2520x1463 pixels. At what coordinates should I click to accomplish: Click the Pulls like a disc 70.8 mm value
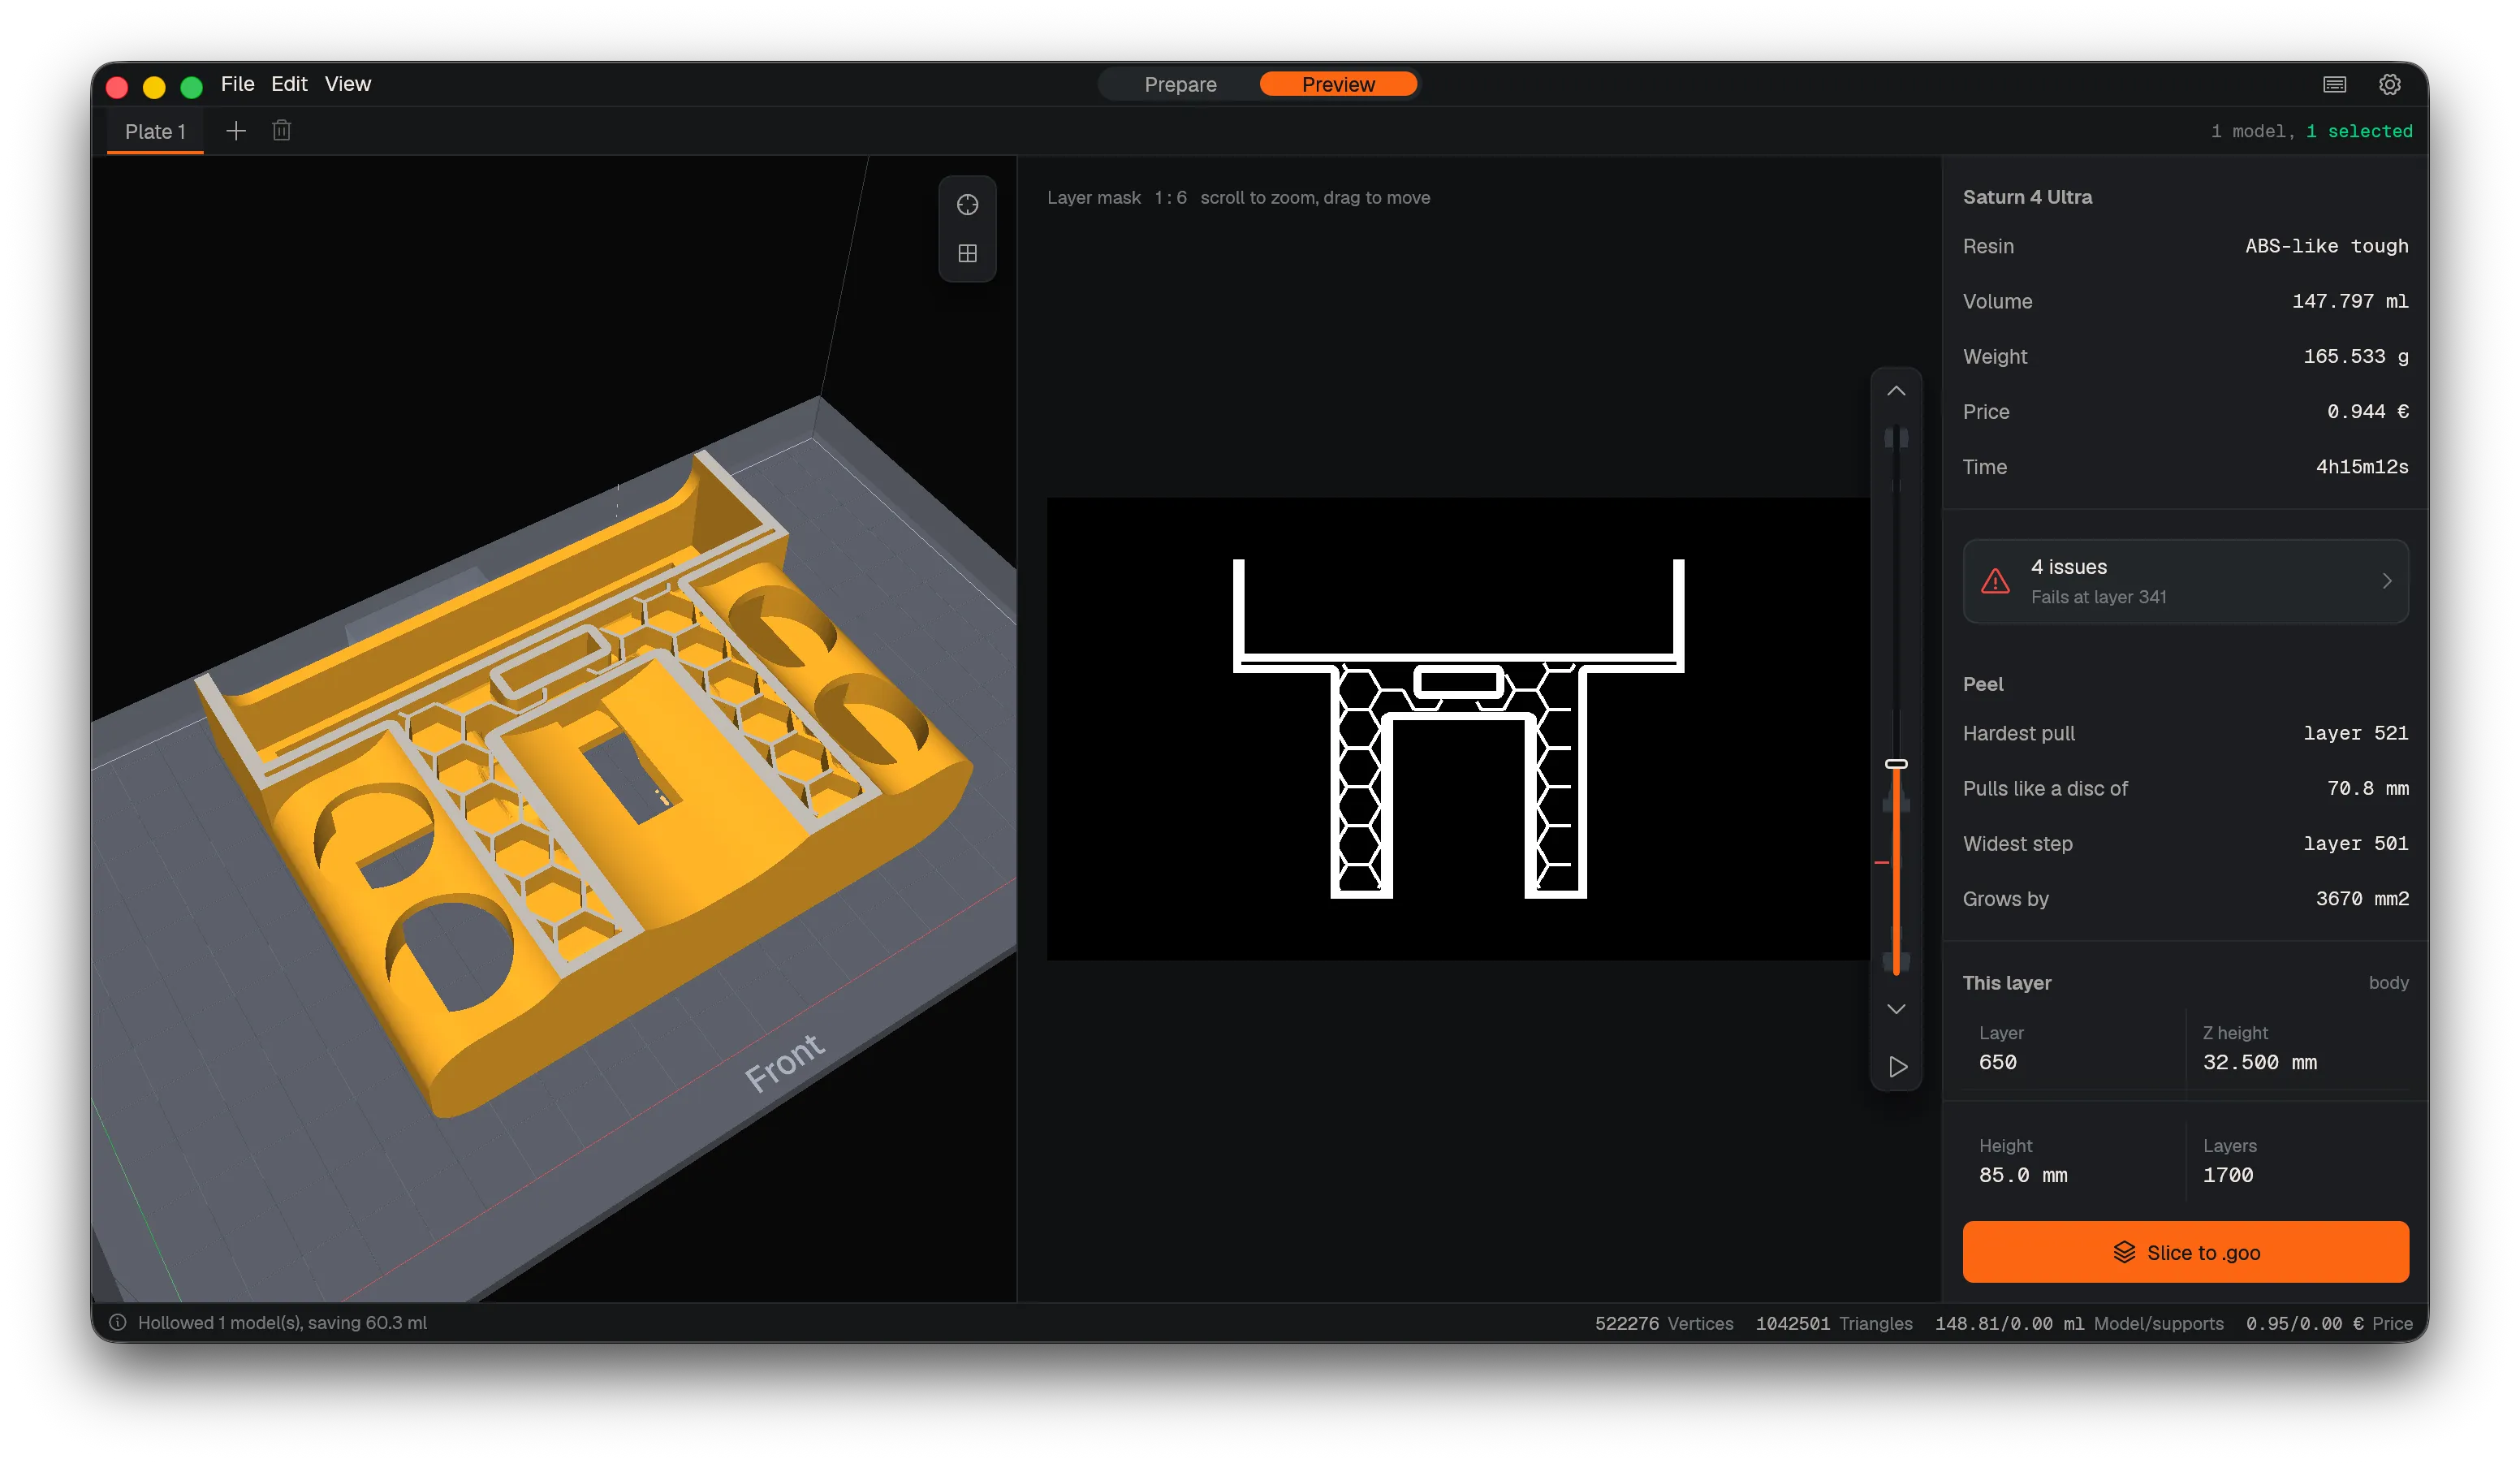2367,788
